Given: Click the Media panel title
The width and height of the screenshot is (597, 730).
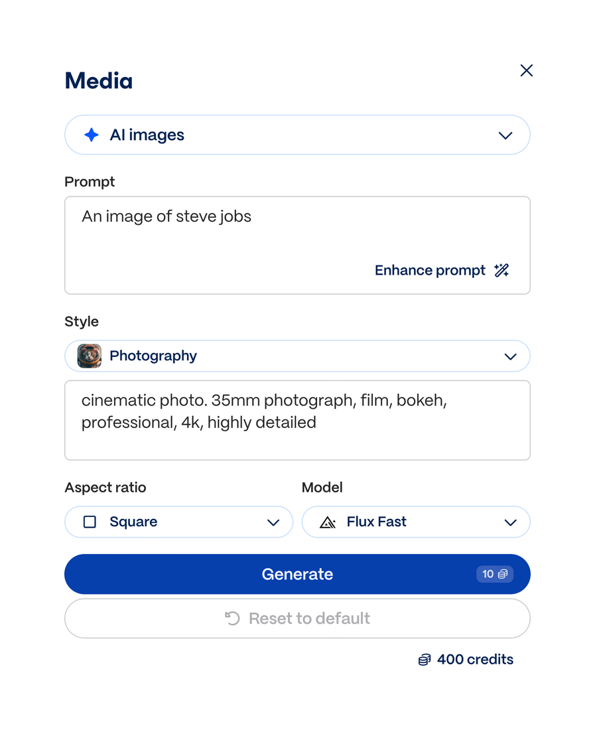Looking at the screenshot, I should pyautogui.click(x=98, y=80).
